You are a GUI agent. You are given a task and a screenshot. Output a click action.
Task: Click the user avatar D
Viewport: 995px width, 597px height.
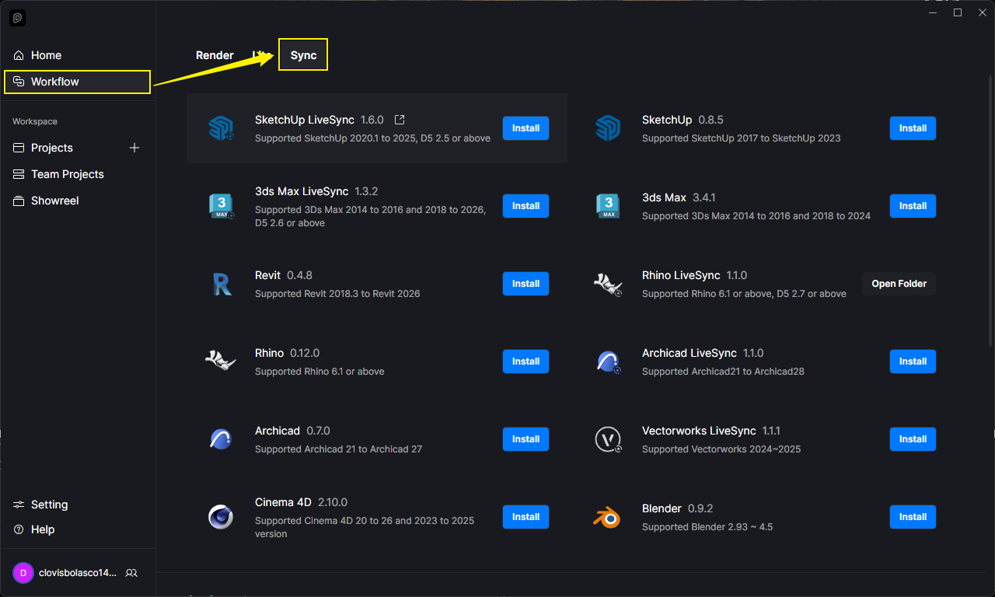pyautogui.click(x=23, y=573)
